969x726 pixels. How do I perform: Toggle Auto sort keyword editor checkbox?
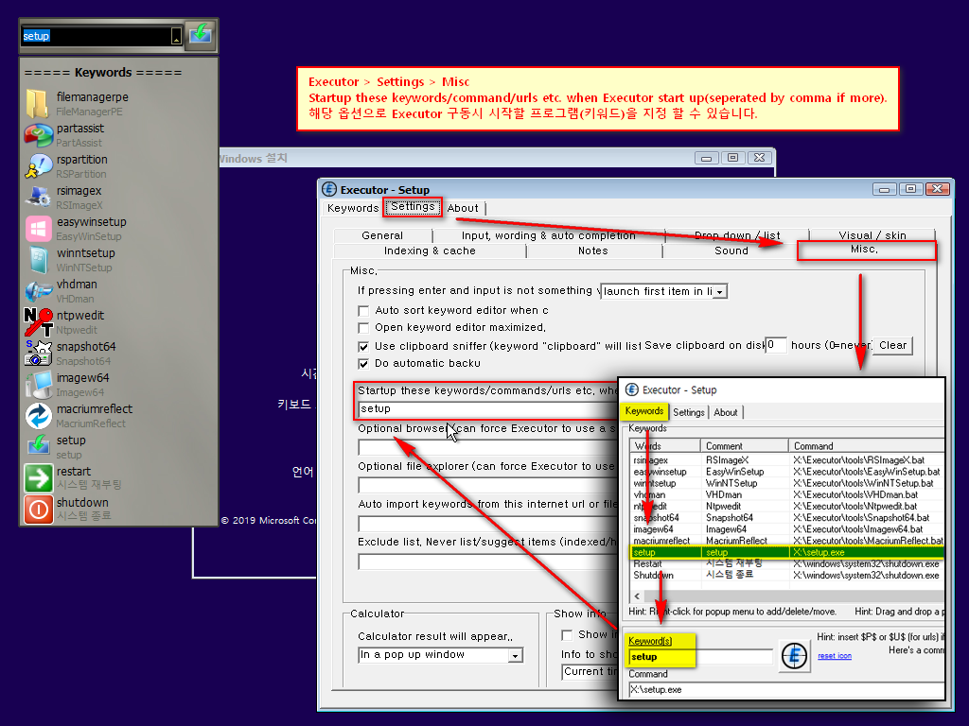(363, 310)
